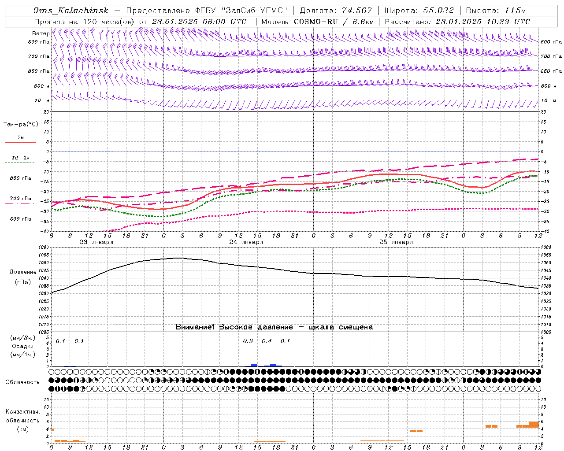Viewport: 564px width, 451px height.
Task: Click the 23 января date label
Action: point(96,242)
